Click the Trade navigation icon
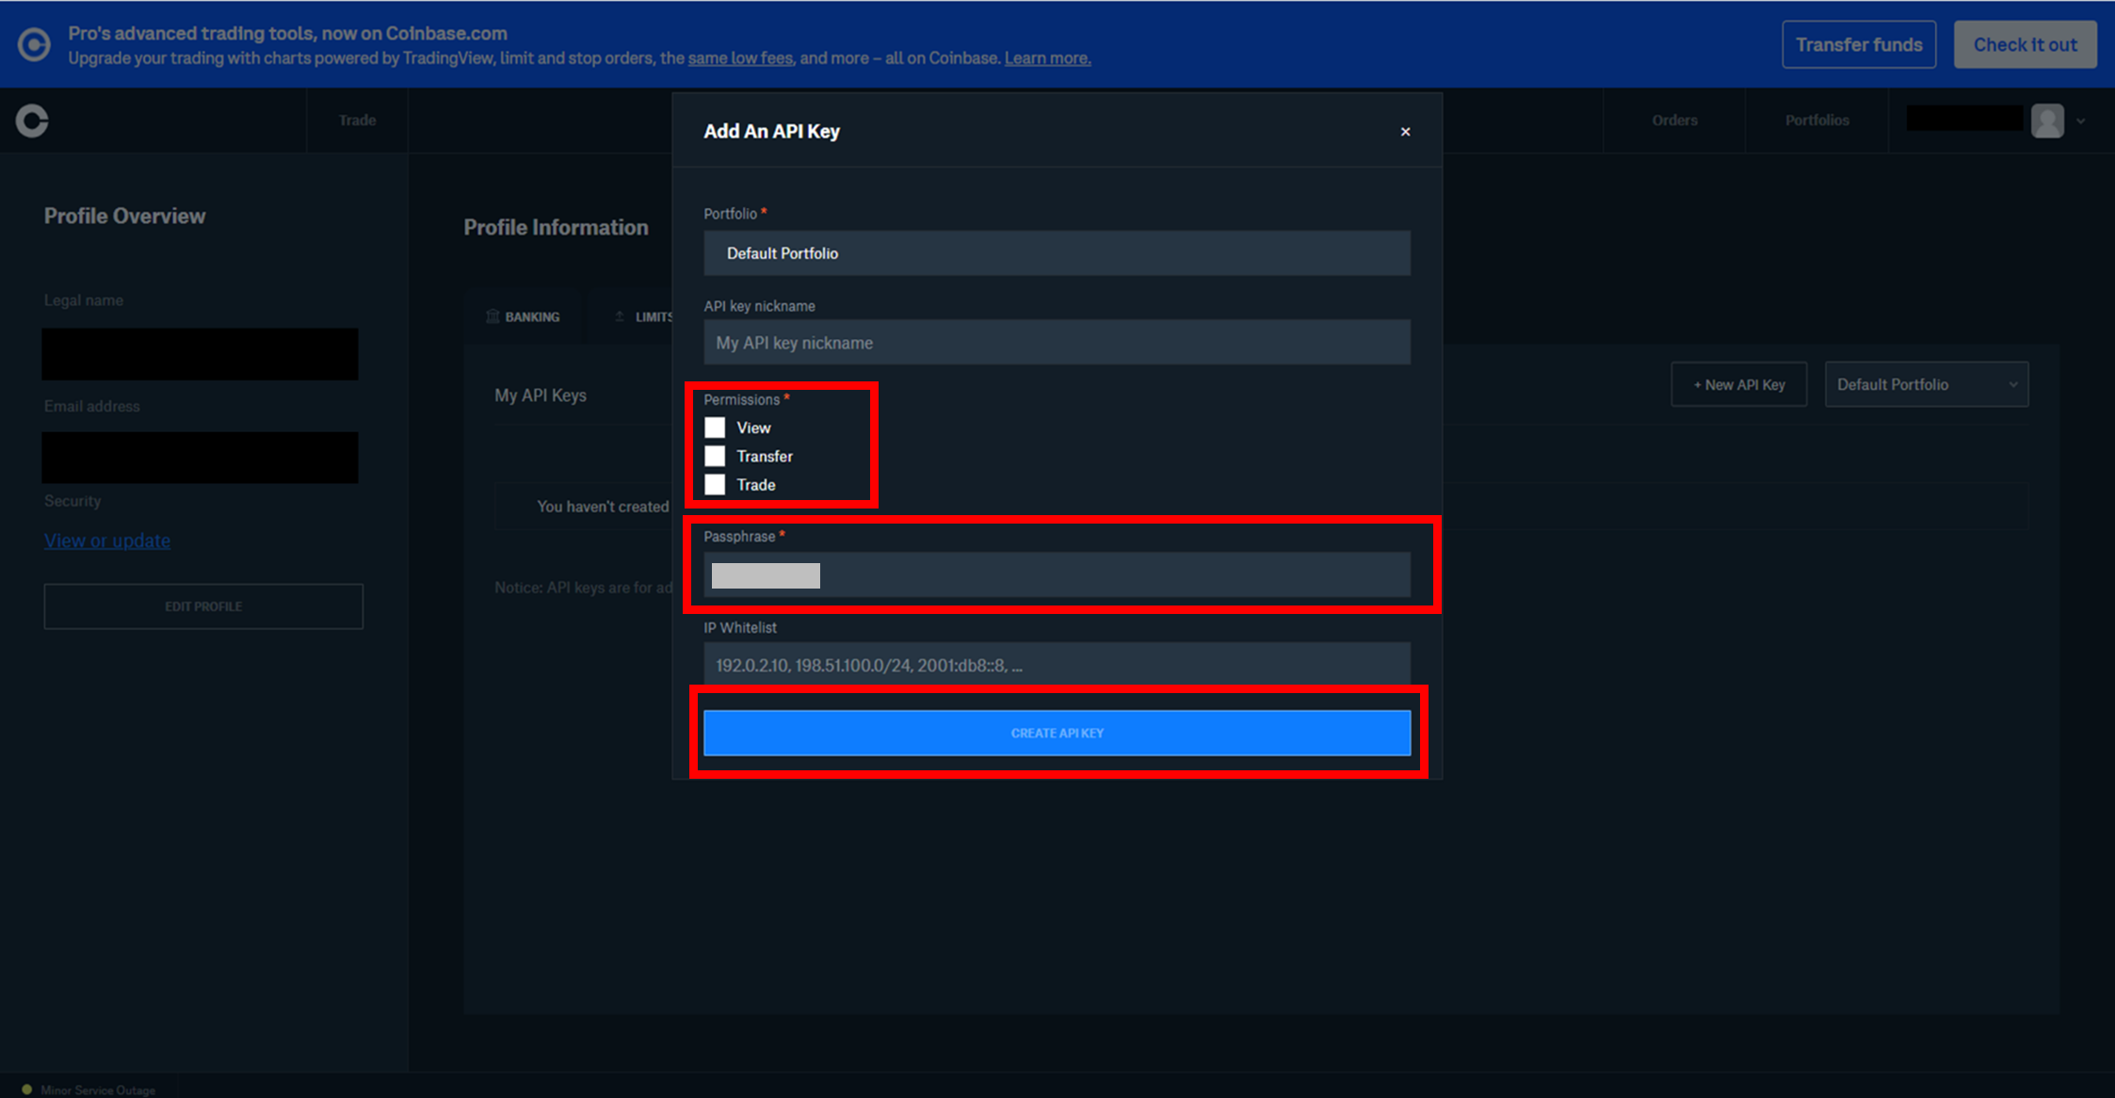 tap(357, 119)
